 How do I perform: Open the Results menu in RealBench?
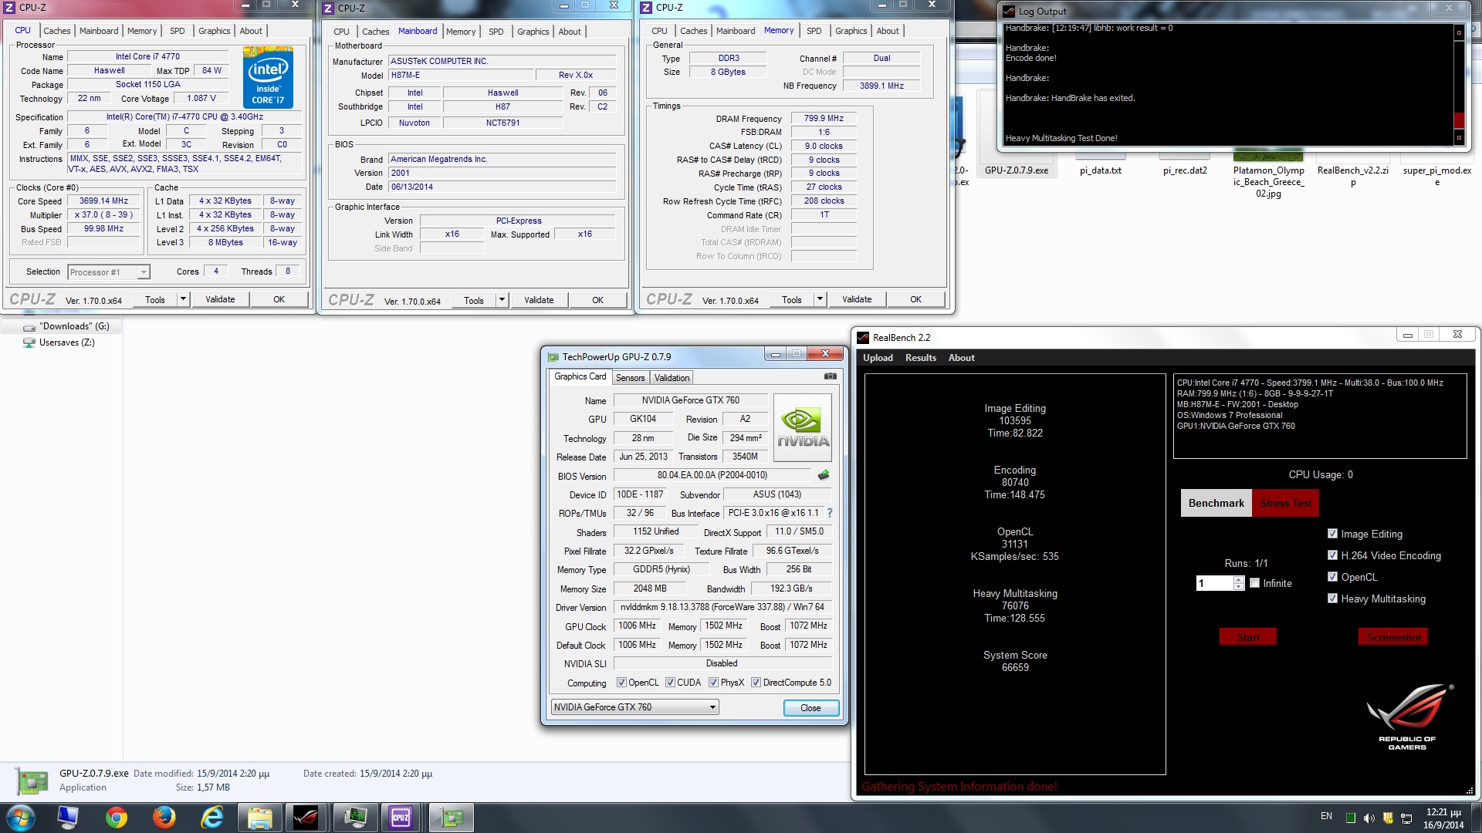[920, 358]
